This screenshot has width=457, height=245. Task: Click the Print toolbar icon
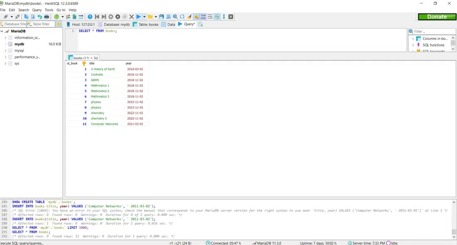tap(47, 17)
